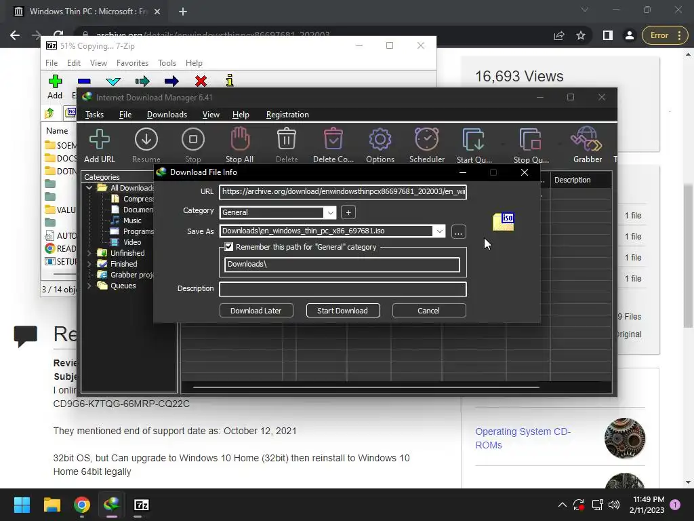
Task: Click the gears thumbnail beside Operating System CD-ROMs
Action: (624, 438)
